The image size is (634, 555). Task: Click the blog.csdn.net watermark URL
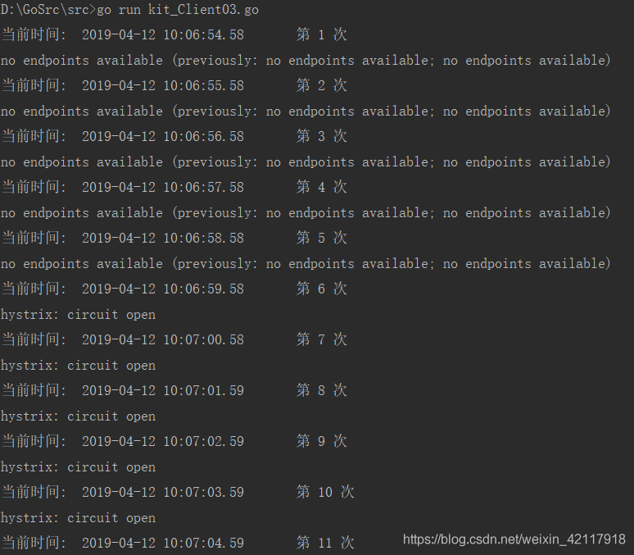(514, 539)
